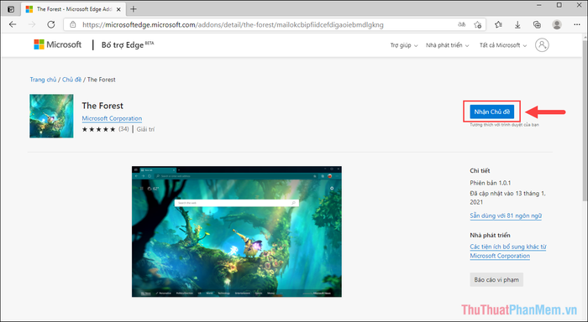The image size is (588, 322).
Task: Sign in with the account icon
Action: click(542, 45)
